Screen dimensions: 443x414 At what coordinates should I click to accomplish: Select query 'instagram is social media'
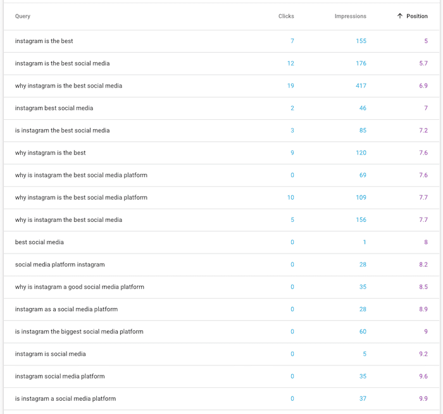(50, 354)
